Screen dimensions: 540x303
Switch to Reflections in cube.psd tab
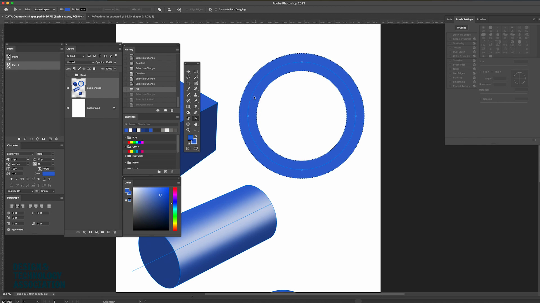pyautogui.click(x=123, y=17)
